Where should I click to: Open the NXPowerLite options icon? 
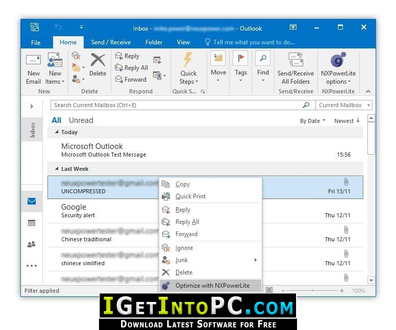[x=338, y=60]
